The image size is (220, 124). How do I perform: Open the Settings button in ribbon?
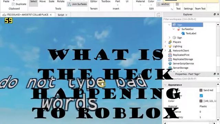188,9
